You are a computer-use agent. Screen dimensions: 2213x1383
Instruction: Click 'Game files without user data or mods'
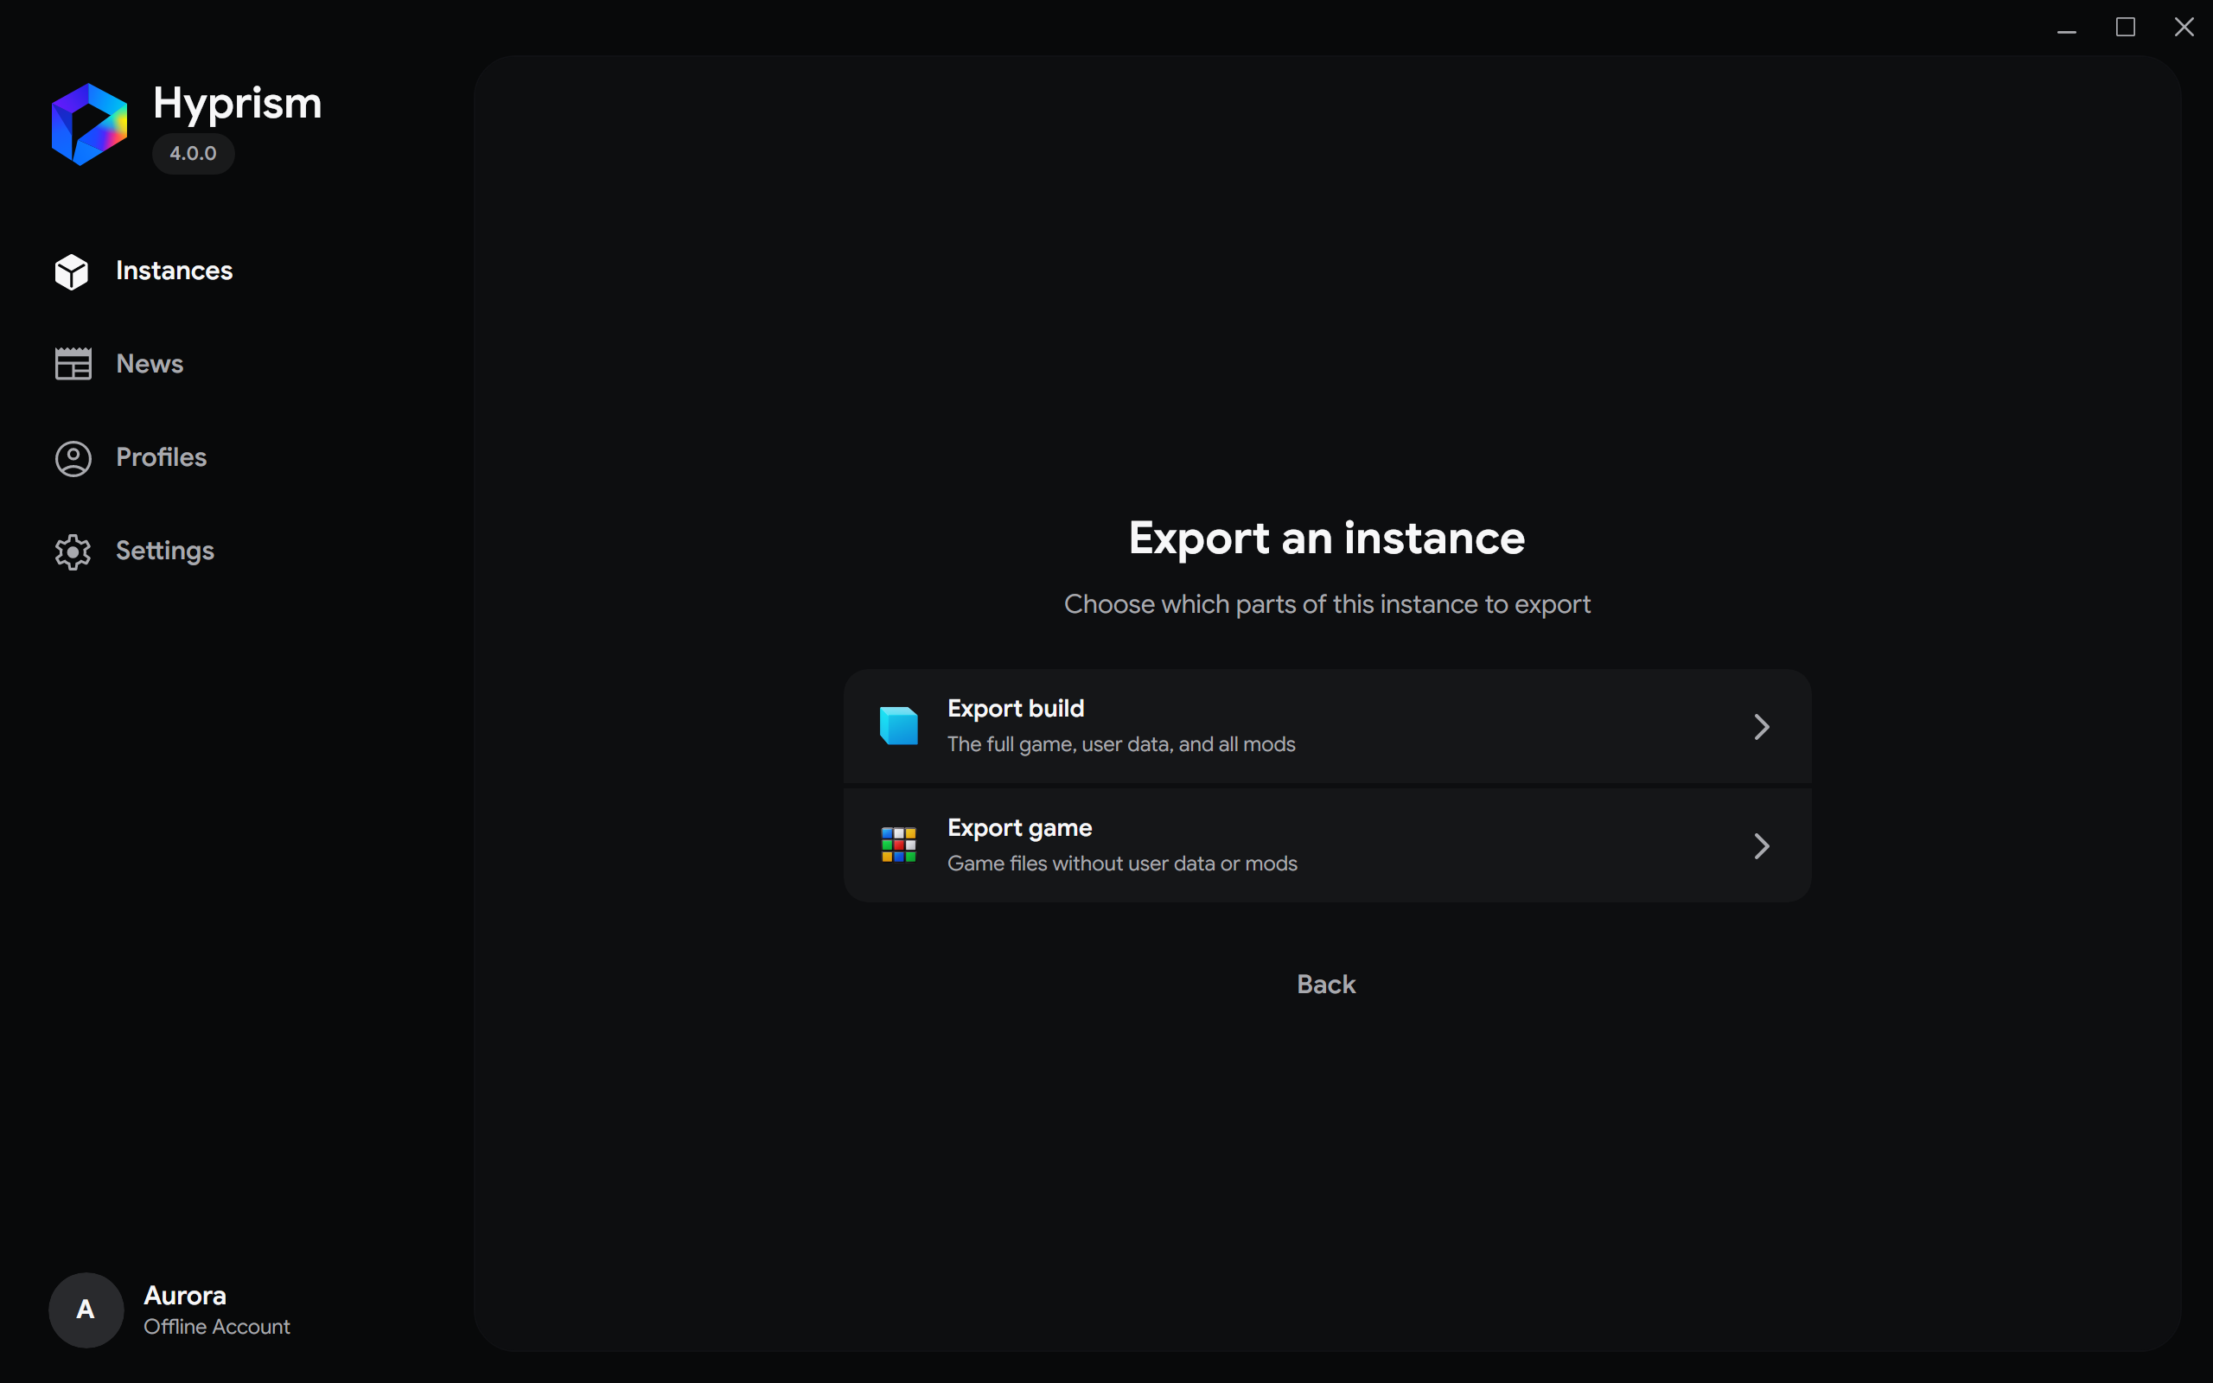tap(1122, 864)
